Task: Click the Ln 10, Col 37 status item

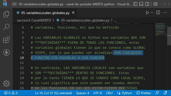Action: (x=53, y=93)
